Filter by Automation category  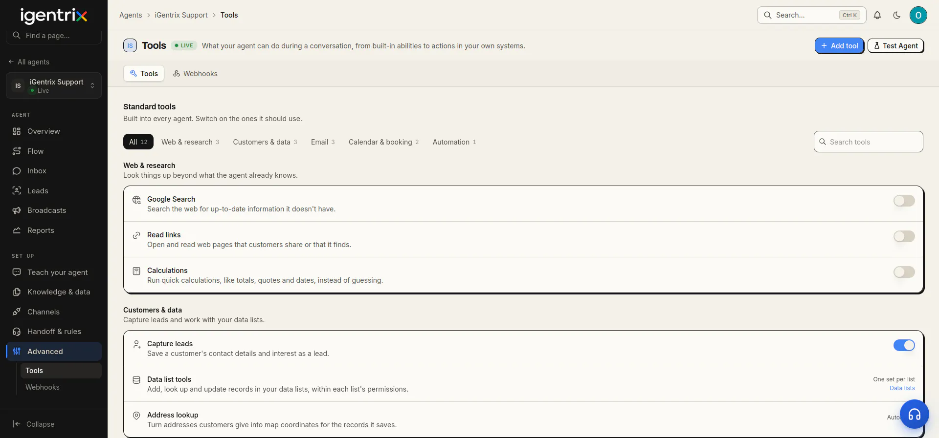(454, 142)
